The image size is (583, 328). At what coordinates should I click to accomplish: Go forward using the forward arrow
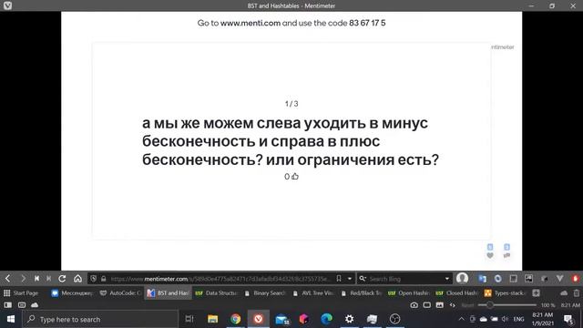coord(23,279)
